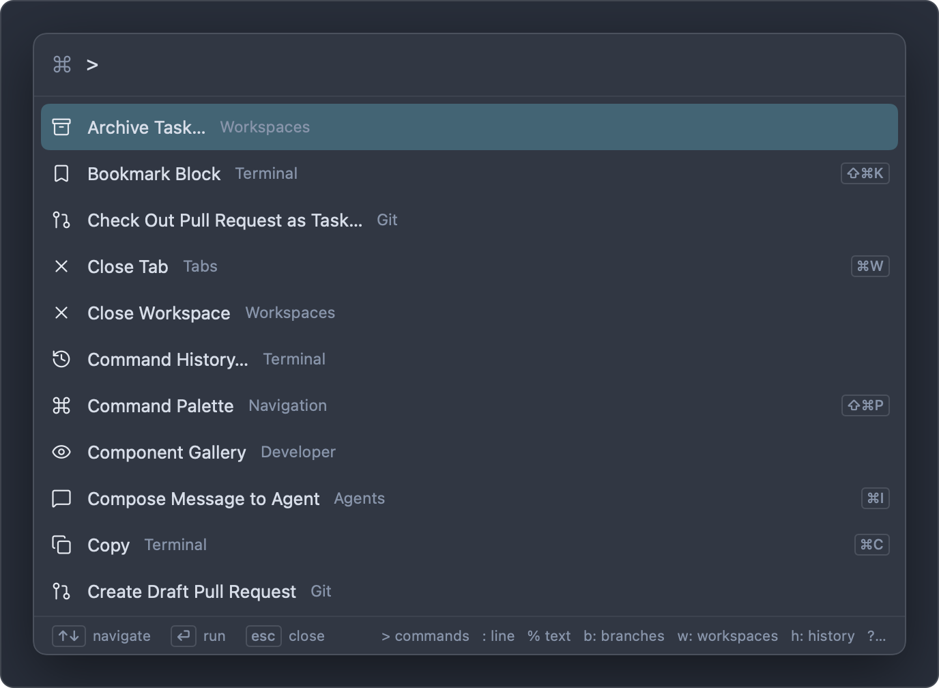Click the command-C shortcut badge
This screenshot has width=939, height=688.
872,545
